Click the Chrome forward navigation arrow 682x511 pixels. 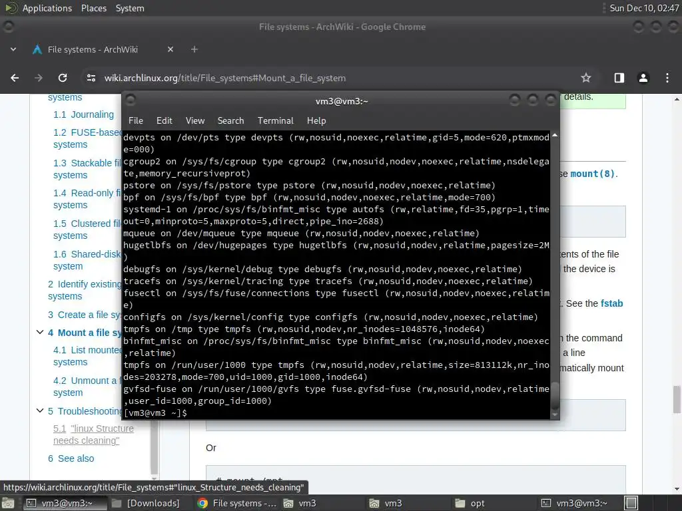[x=39, y=78]
